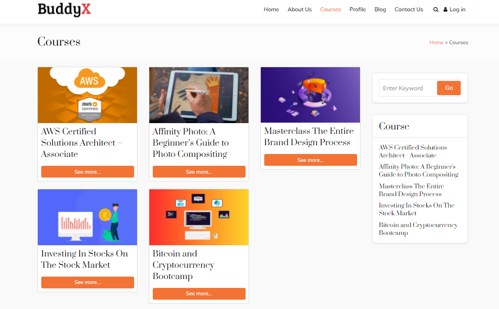Click the BuddyX logo
Image resolution: width=499 pixels, height=309 pixels.
pos(64,9)
